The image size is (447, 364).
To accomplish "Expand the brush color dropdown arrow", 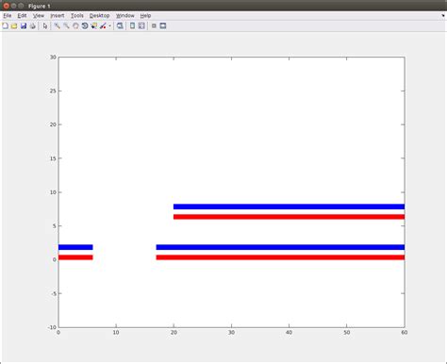I will click(x=109, y=26).
